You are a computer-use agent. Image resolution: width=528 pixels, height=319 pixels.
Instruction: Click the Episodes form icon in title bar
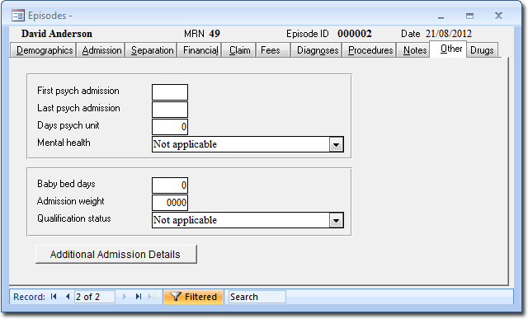pos(18,16)
